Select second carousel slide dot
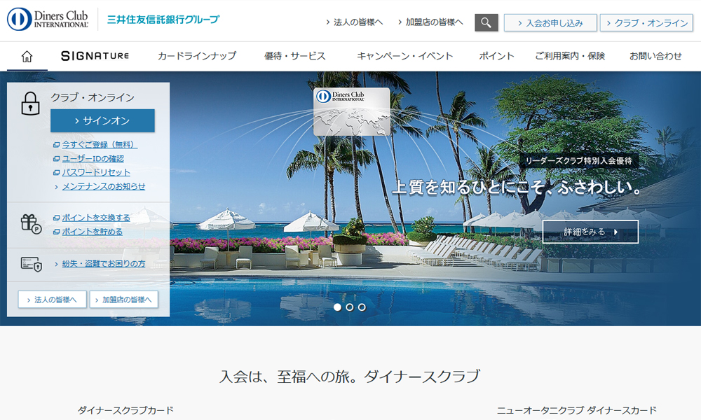The image size is (701, 420). pos(350,307)
